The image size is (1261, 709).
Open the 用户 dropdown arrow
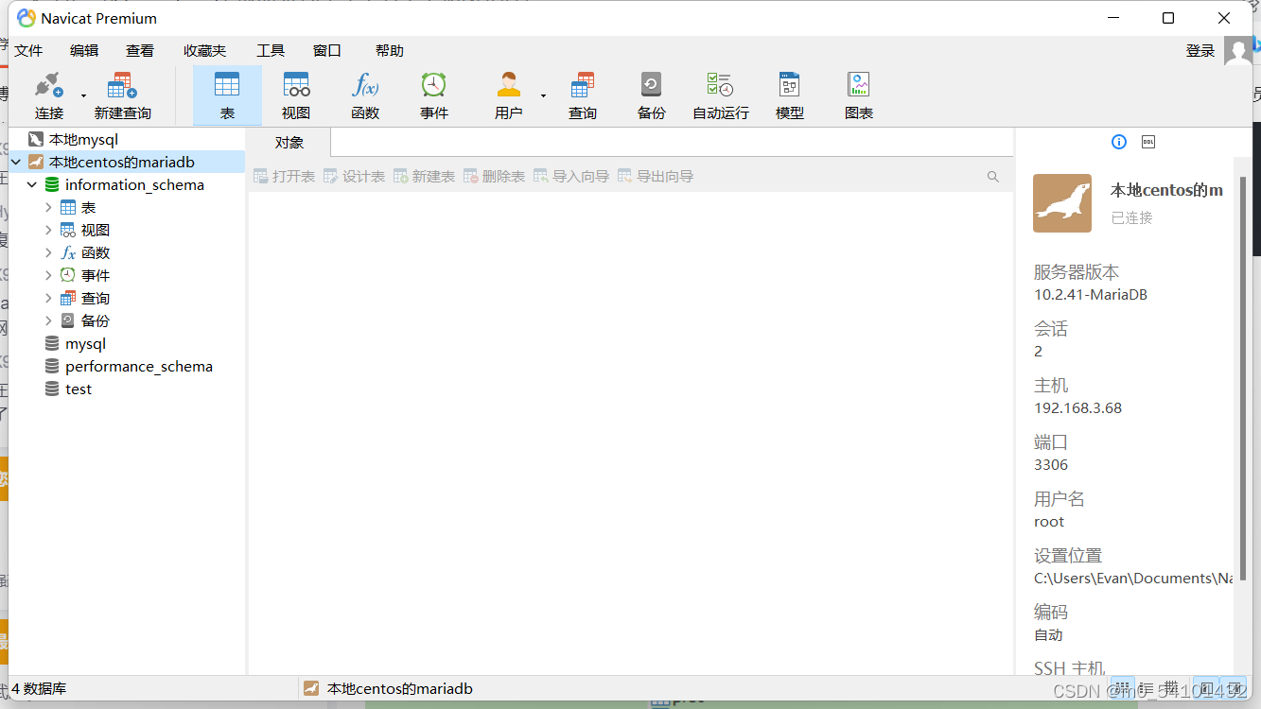(x=543, y=95)
